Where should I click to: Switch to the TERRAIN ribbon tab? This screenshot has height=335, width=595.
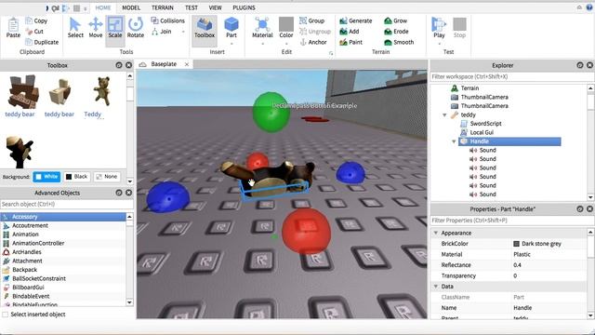(x=163, y=7)
